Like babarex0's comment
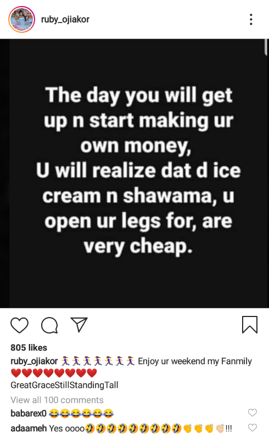Image resolution: width=269 pixels, height=439 pixels. (x=253, y=413)
